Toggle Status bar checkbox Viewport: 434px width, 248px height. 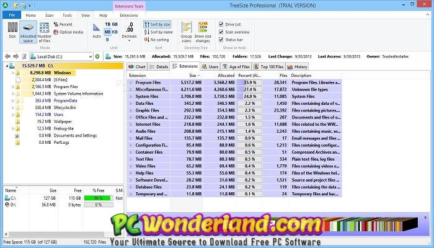[221, 40]
